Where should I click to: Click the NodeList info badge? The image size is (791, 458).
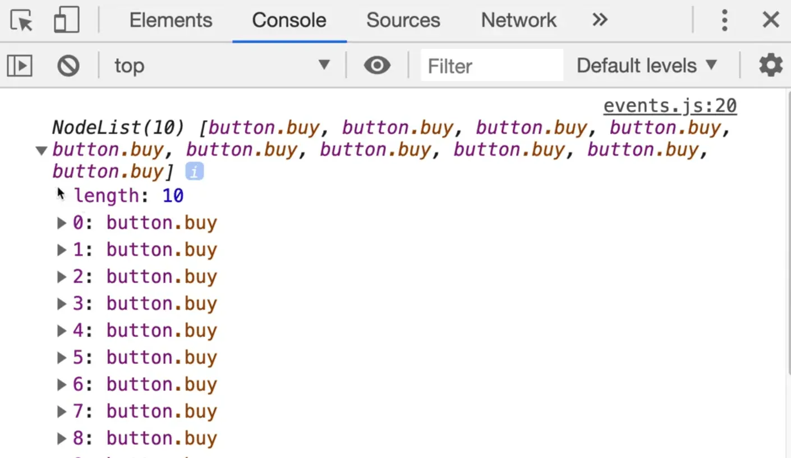(x=194, y=172)
